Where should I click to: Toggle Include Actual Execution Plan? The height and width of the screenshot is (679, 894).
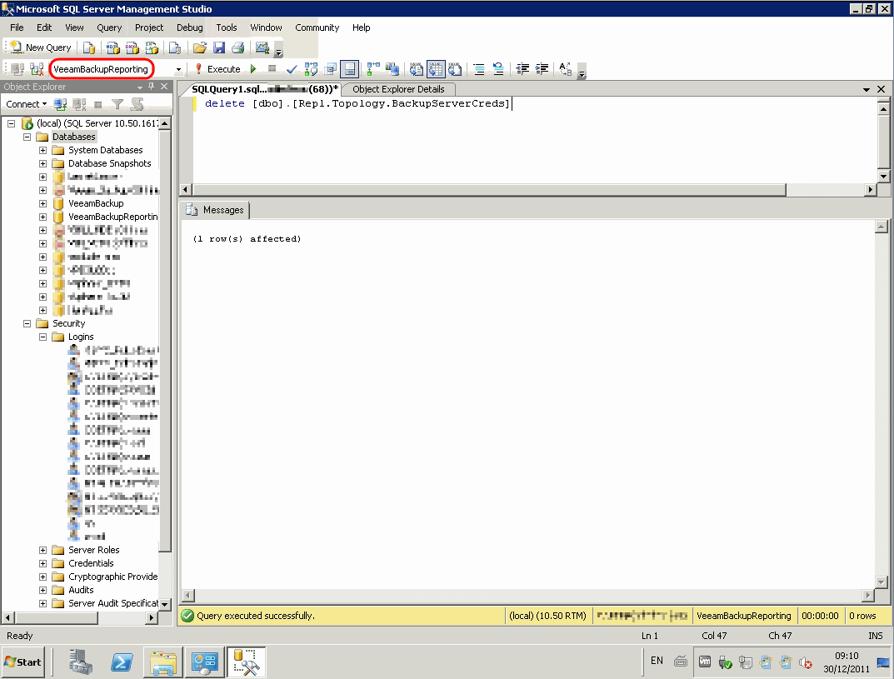tap(373, 69)
